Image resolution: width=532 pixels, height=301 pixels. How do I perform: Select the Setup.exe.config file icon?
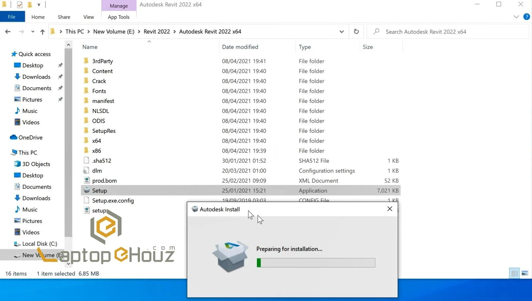coord(86,200)
